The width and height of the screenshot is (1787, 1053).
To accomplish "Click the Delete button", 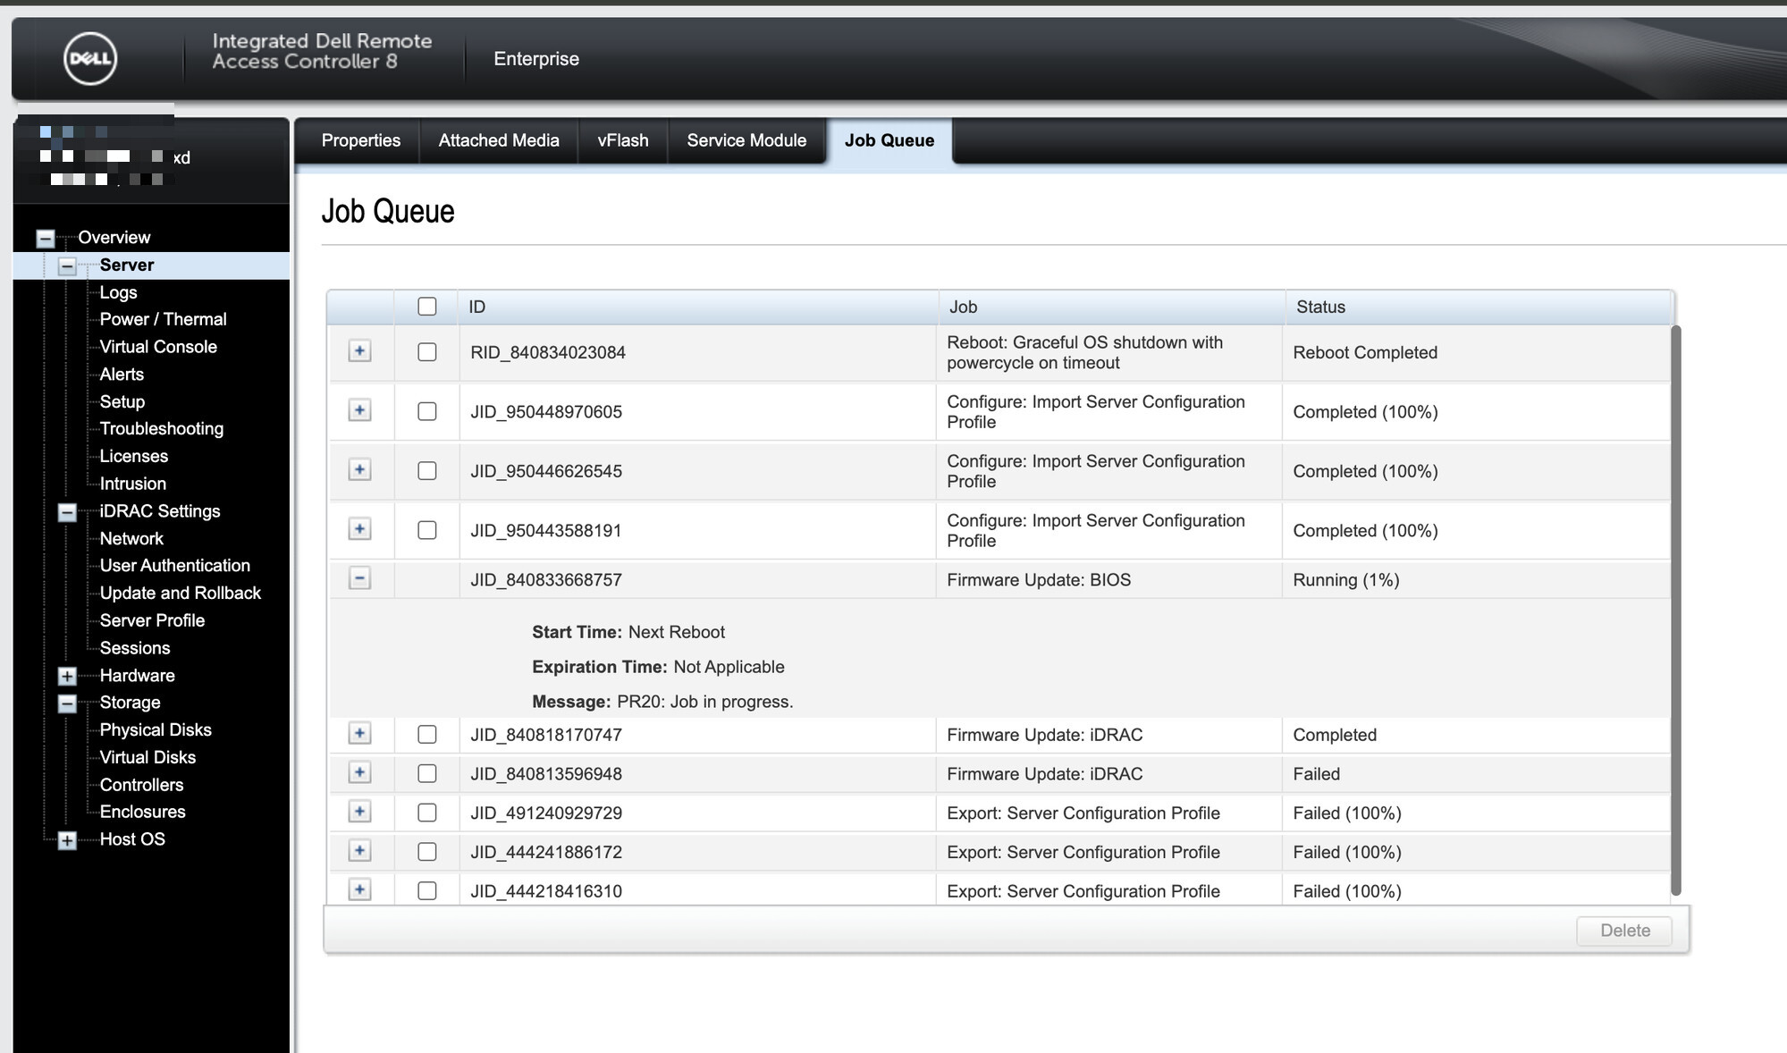I will pos(1624,931).
